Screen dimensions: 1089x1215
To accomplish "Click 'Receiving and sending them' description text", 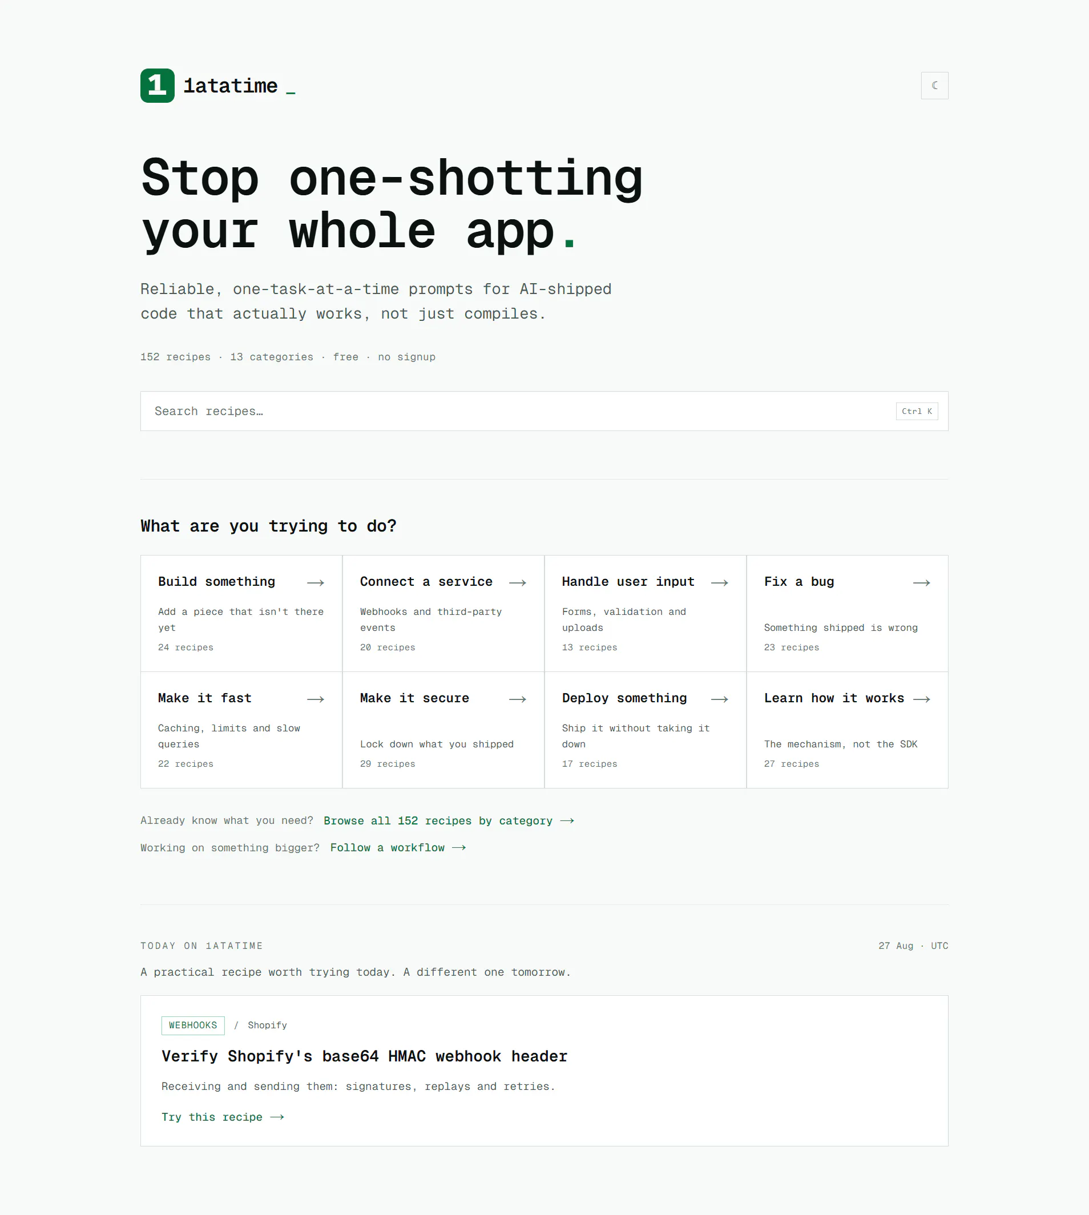I will 358,1087.
